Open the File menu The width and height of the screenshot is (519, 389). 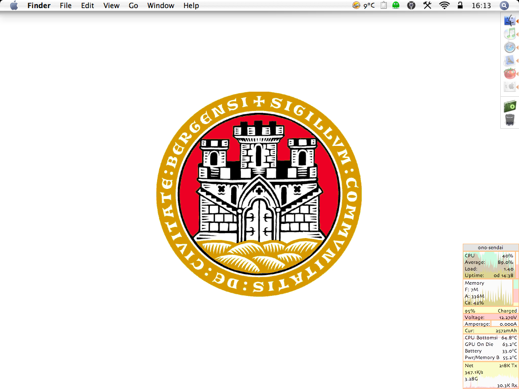pos(65,6)
